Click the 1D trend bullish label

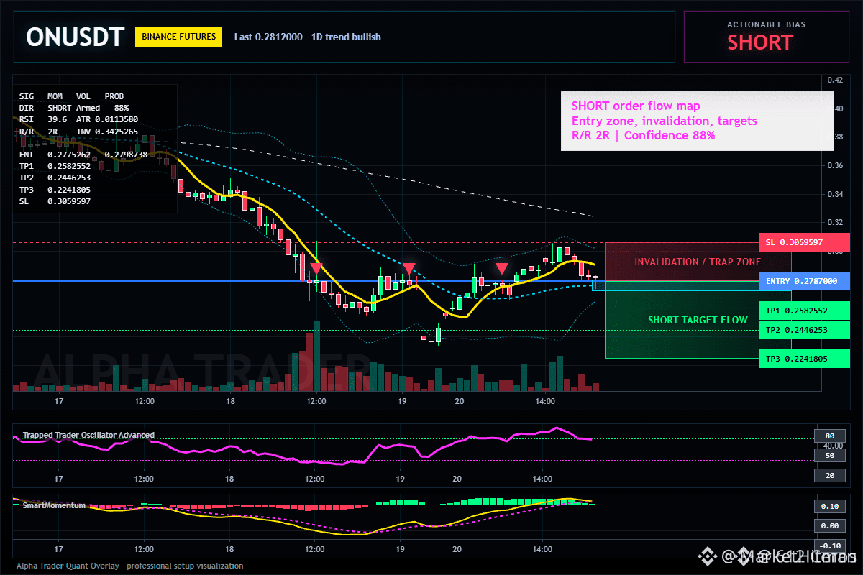(x=346, y=37)
